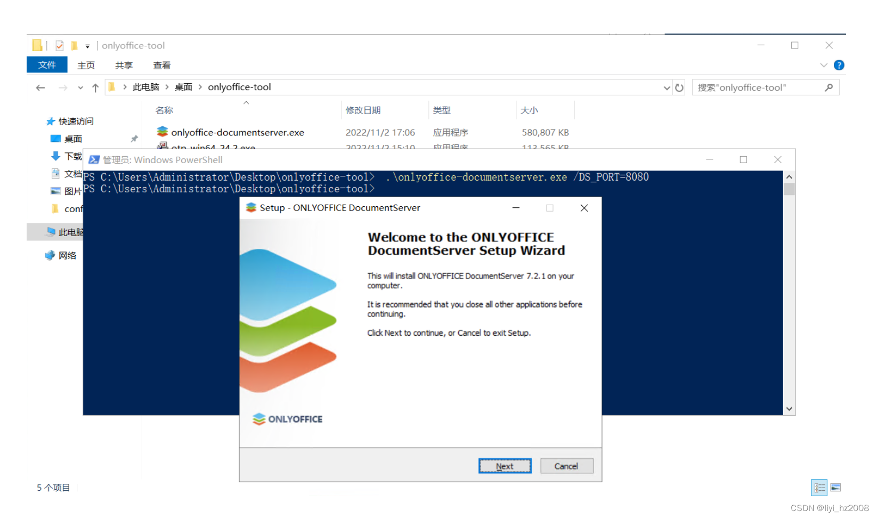This screenshot has height=518, width=877.
Task: Go up one folder level with the up arrow
Action: pos(95,88)
